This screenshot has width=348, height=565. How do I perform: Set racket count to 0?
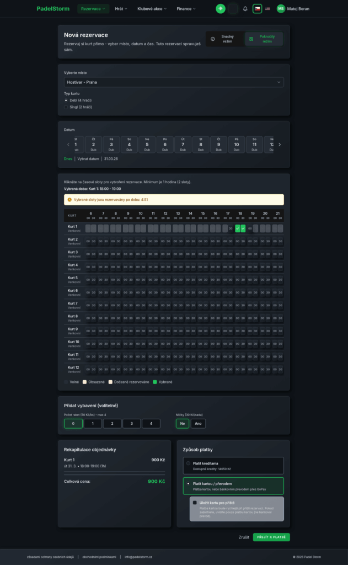click(x=73, y=423)
